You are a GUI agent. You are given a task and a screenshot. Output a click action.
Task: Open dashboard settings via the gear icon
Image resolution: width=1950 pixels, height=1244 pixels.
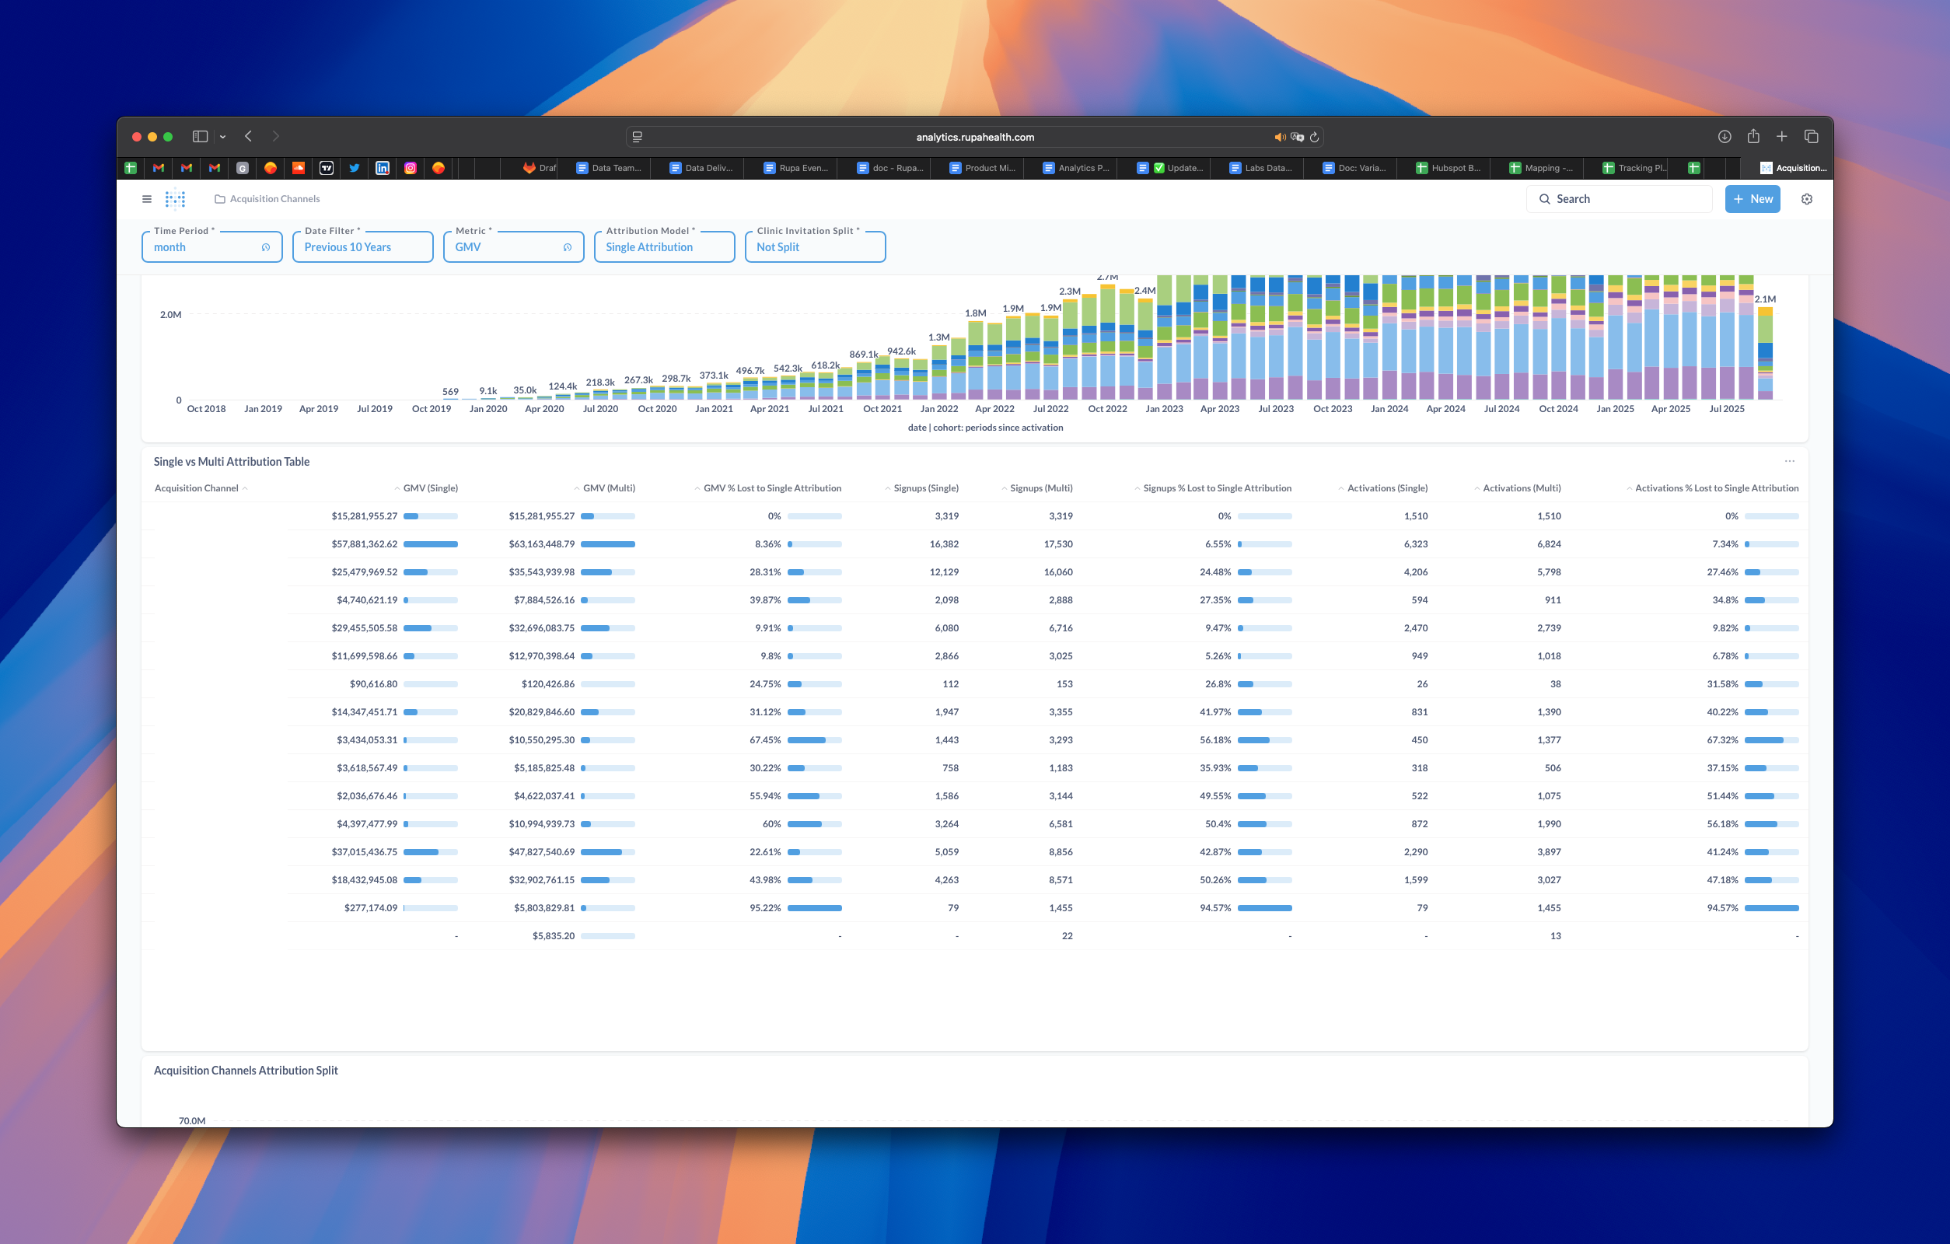tap(1807, 198)
